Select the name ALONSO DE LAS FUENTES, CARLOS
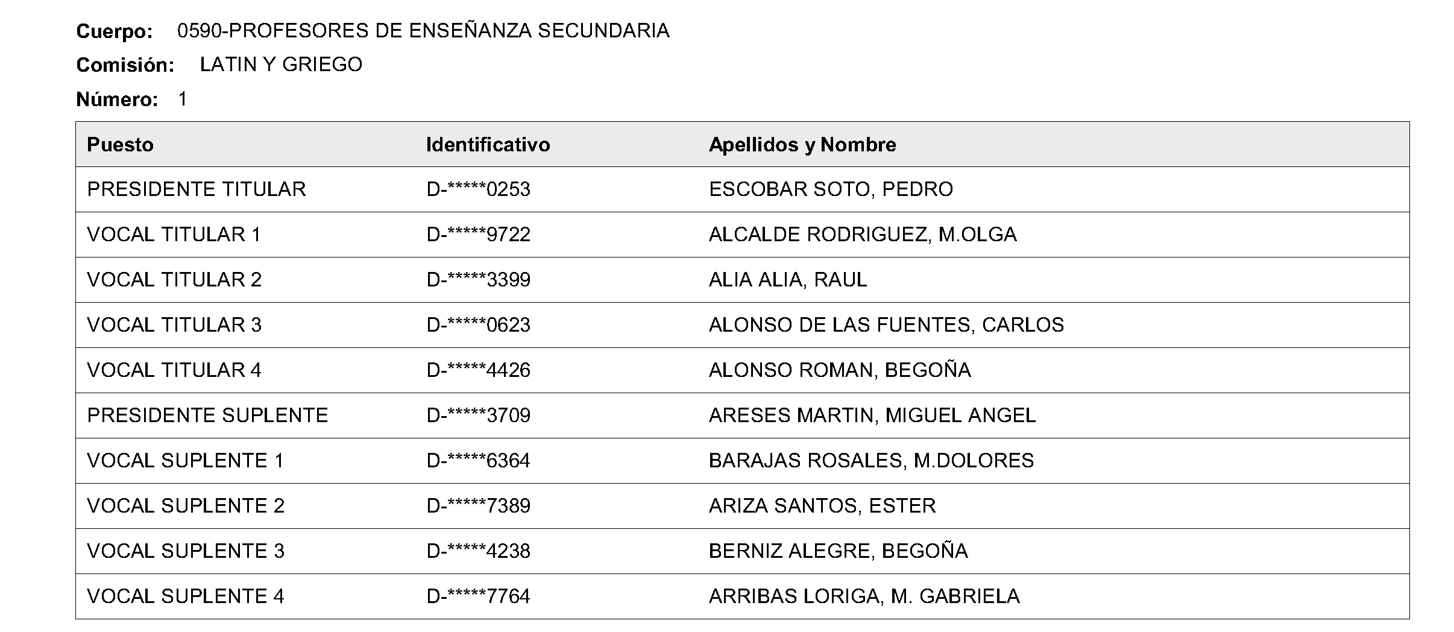Screen dimensions: 1454x632 click(x=886, y=325)
